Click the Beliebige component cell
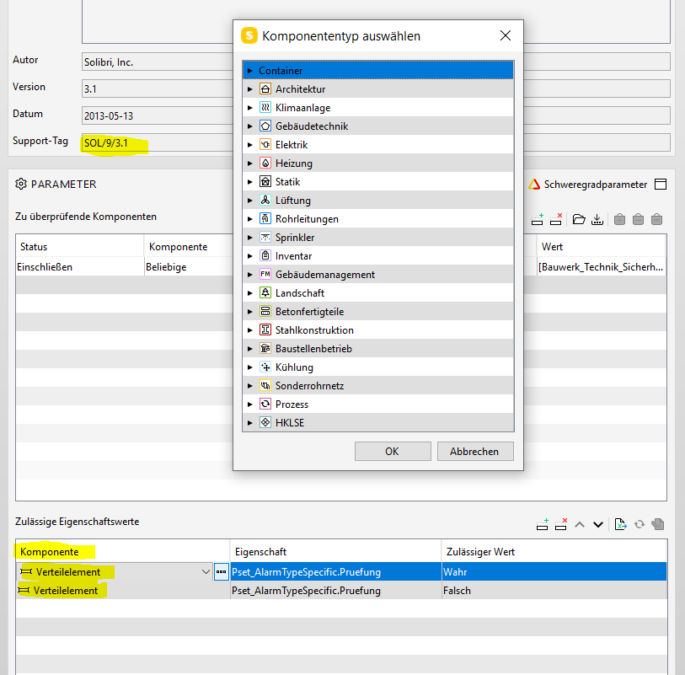 click(189, 267)
